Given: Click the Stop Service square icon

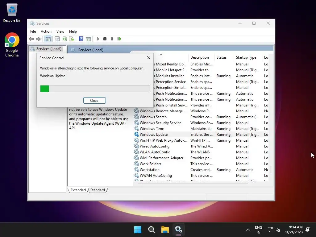Looking at the screenshot, I should [x=105, y=39].
